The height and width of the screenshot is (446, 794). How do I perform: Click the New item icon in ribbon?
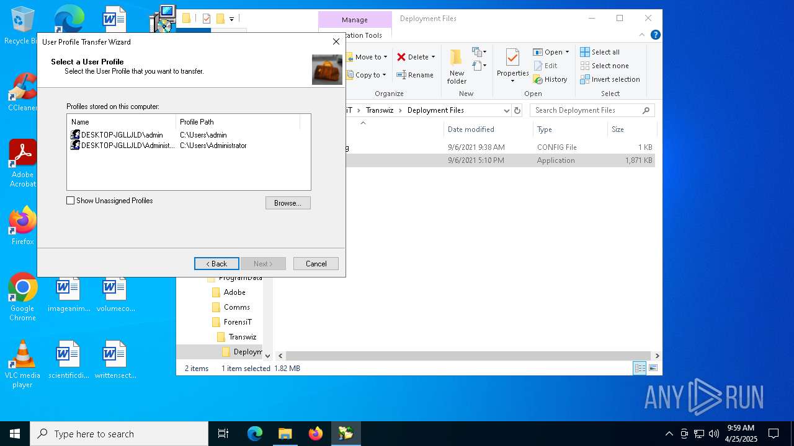point(480,52)
